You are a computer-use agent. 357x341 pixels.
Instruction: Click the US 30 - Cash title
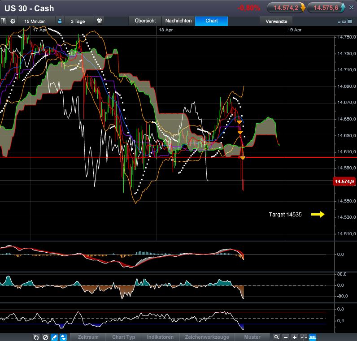click(29, 9)
